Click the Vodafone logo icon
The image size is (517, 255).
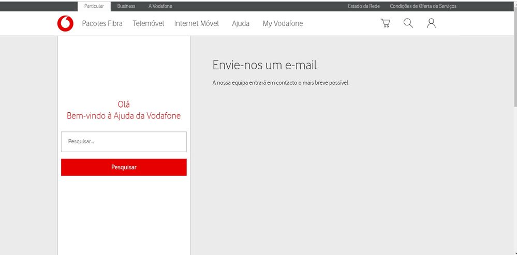[x=65, y=24]
